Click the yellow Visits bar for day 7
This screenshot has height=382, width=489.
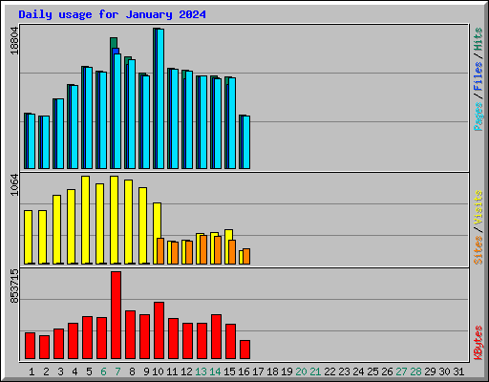(x=114, y=220)
